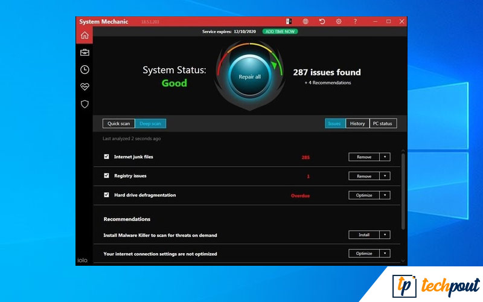Open the heartbeat icon in sidebar

(x=85, y=87)
